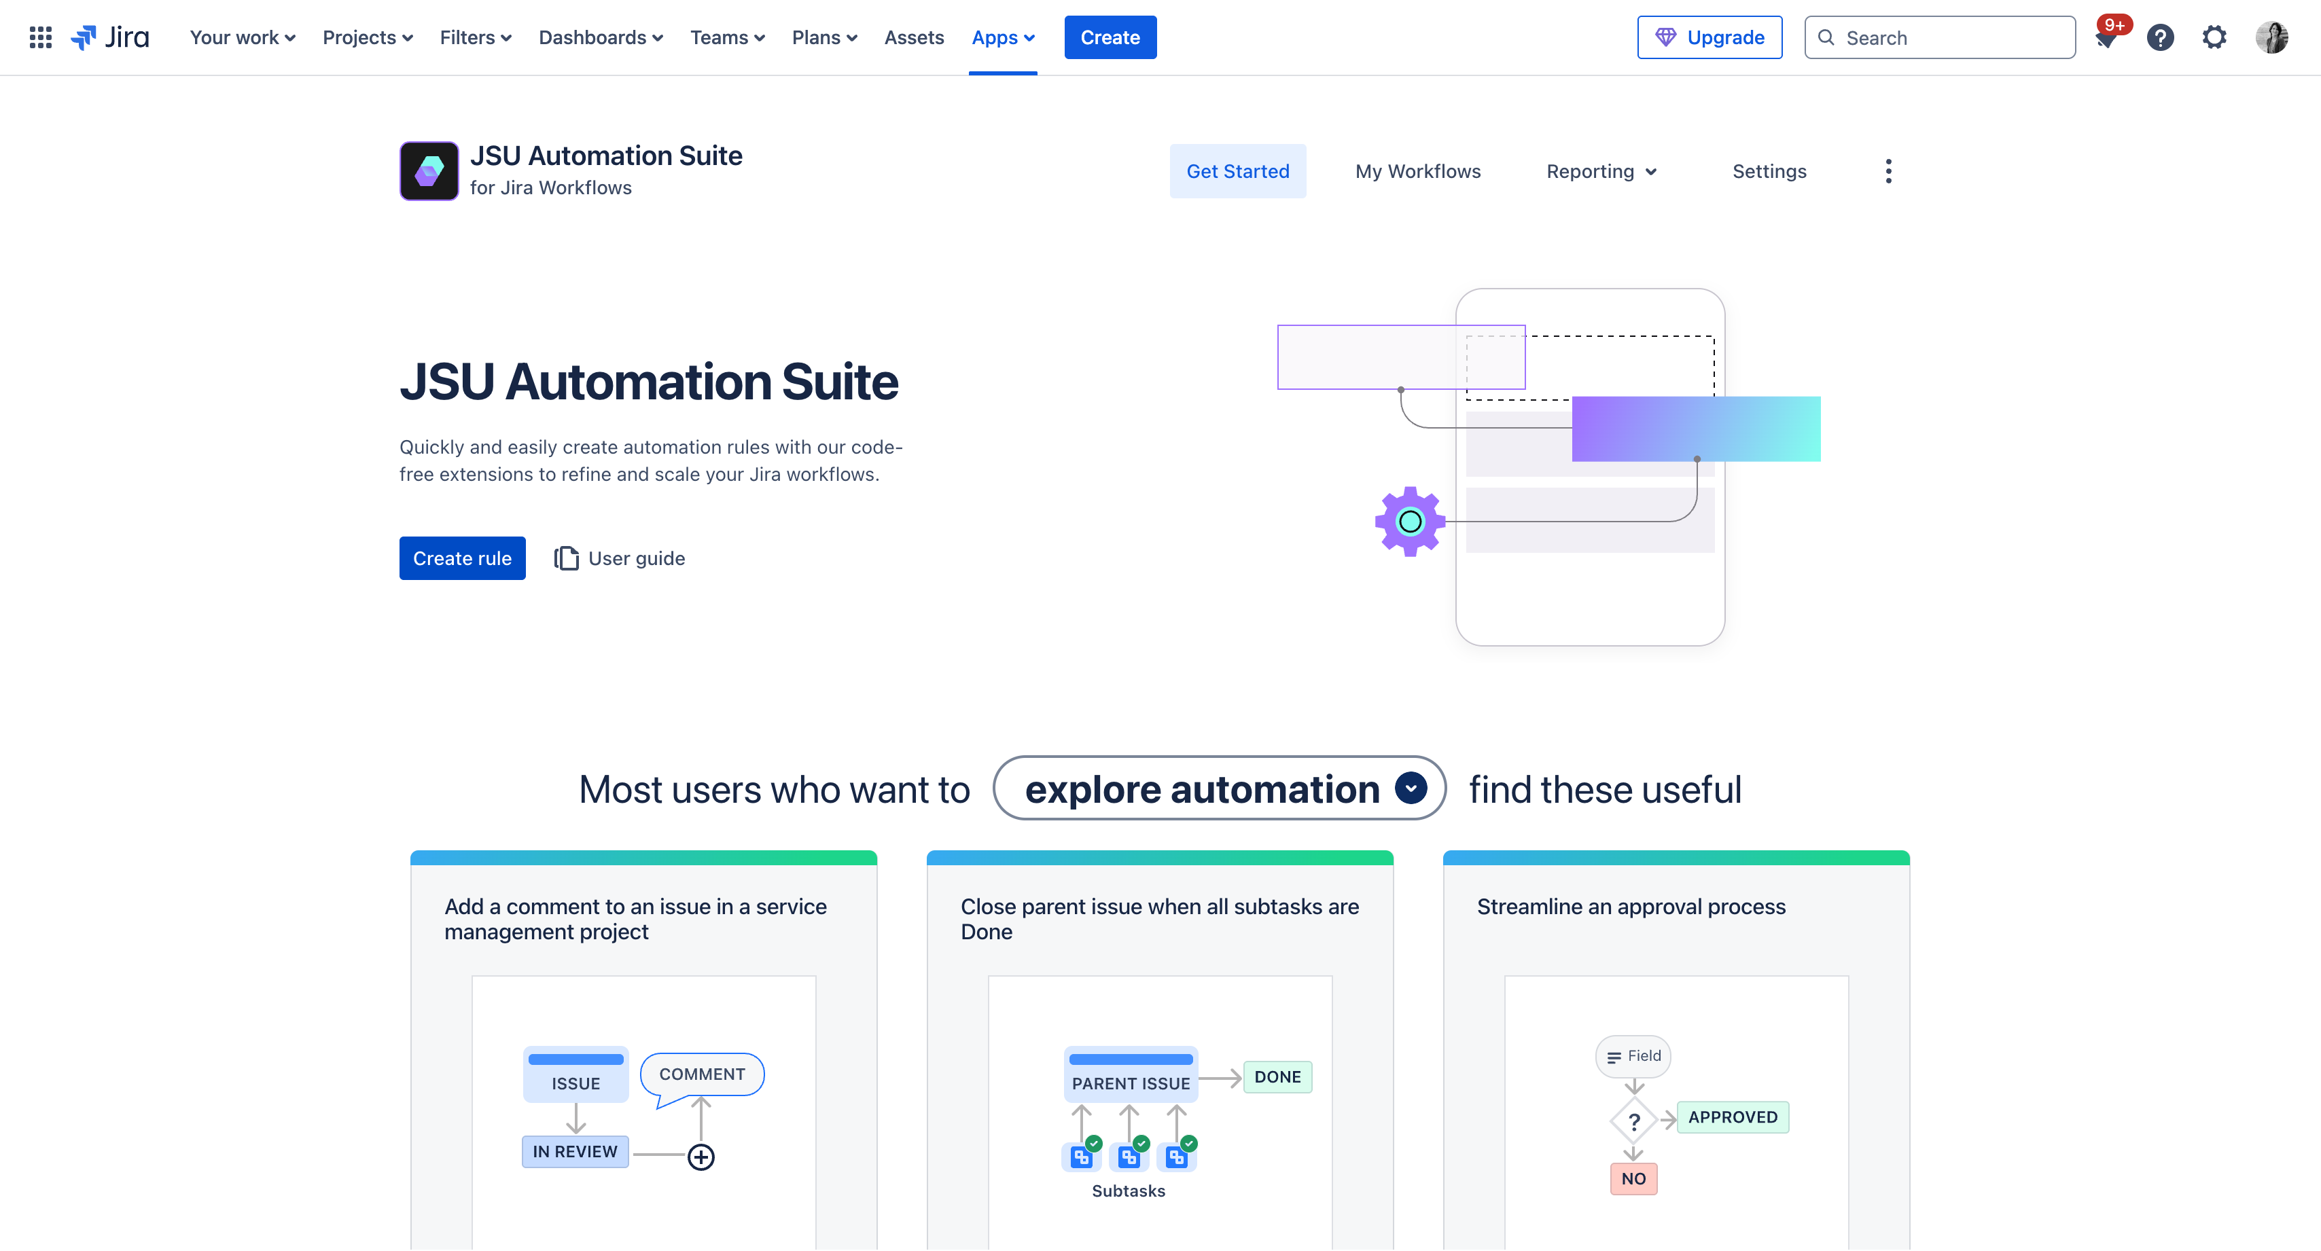Expand the Teams menu
Screen dimensions: 2321x1251
click(x=728, y=37)
